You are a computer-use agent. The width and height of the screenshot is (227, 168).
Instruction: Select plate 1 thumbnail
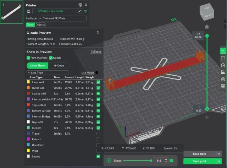coord(12,12)
